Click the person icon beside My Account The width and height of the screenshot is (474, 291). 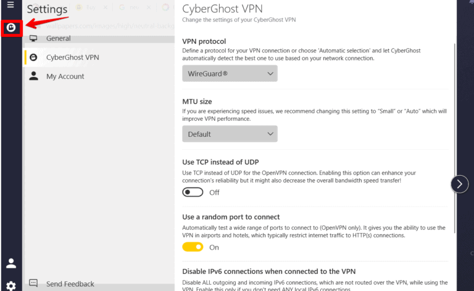pos(33,76)
